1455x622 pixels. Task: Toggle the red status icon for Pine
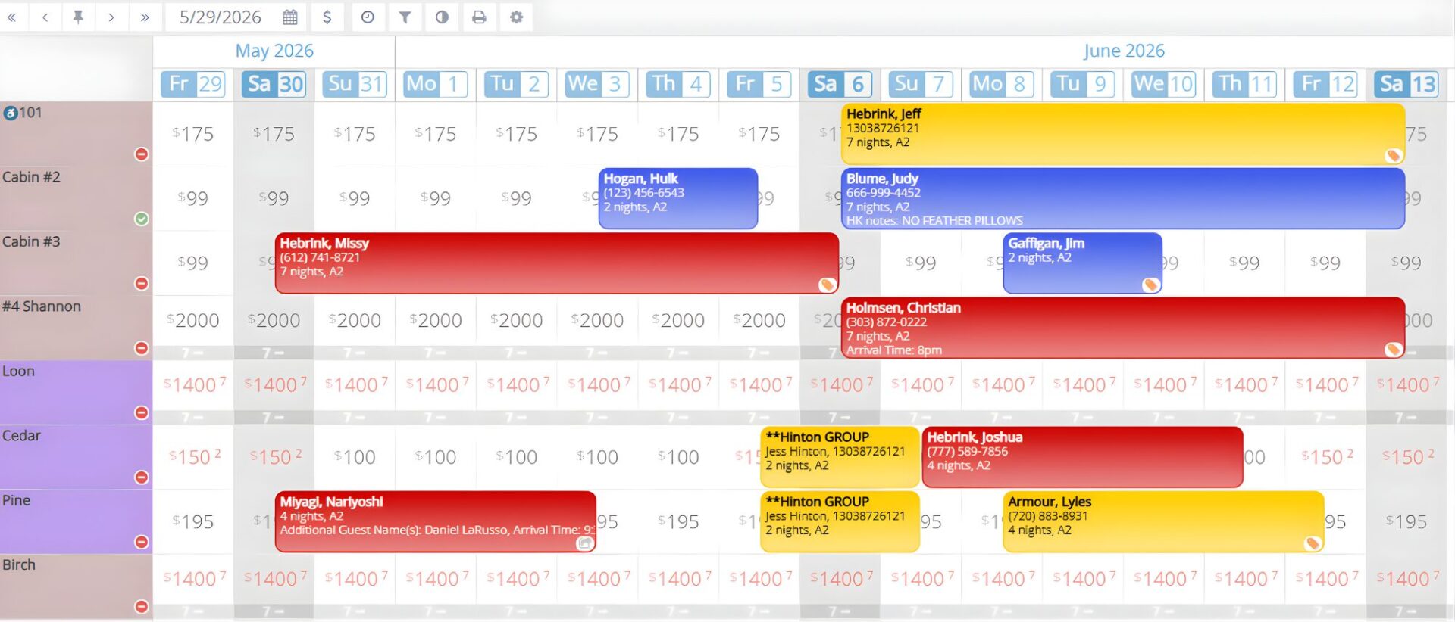coord(142,542)
